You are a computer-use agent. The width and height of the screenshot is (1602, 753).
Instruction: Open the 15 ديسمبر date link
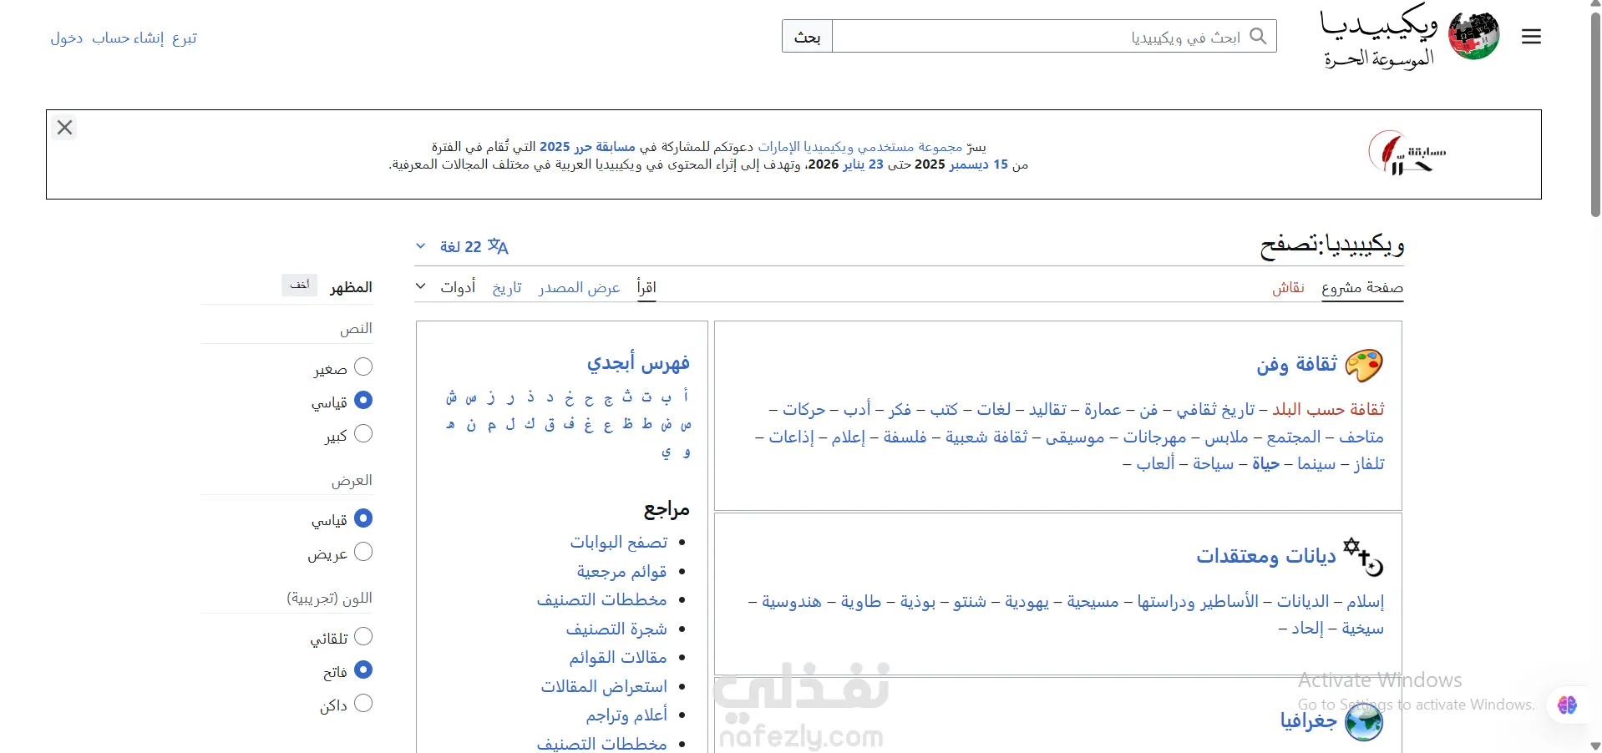[979, 164]
